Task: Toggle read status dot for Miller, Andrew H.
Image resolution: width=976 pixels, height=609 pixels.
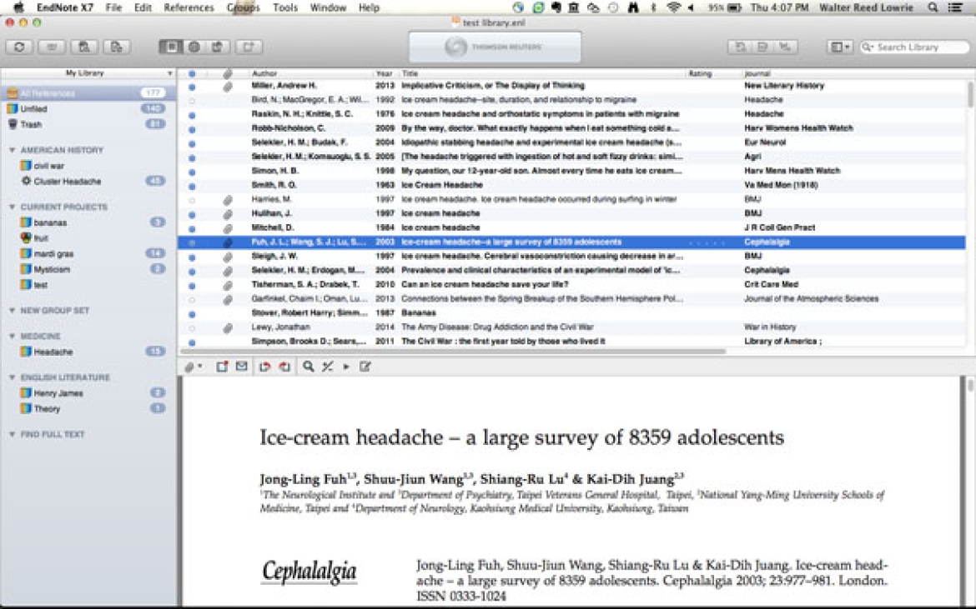Action: pos(192,86)
